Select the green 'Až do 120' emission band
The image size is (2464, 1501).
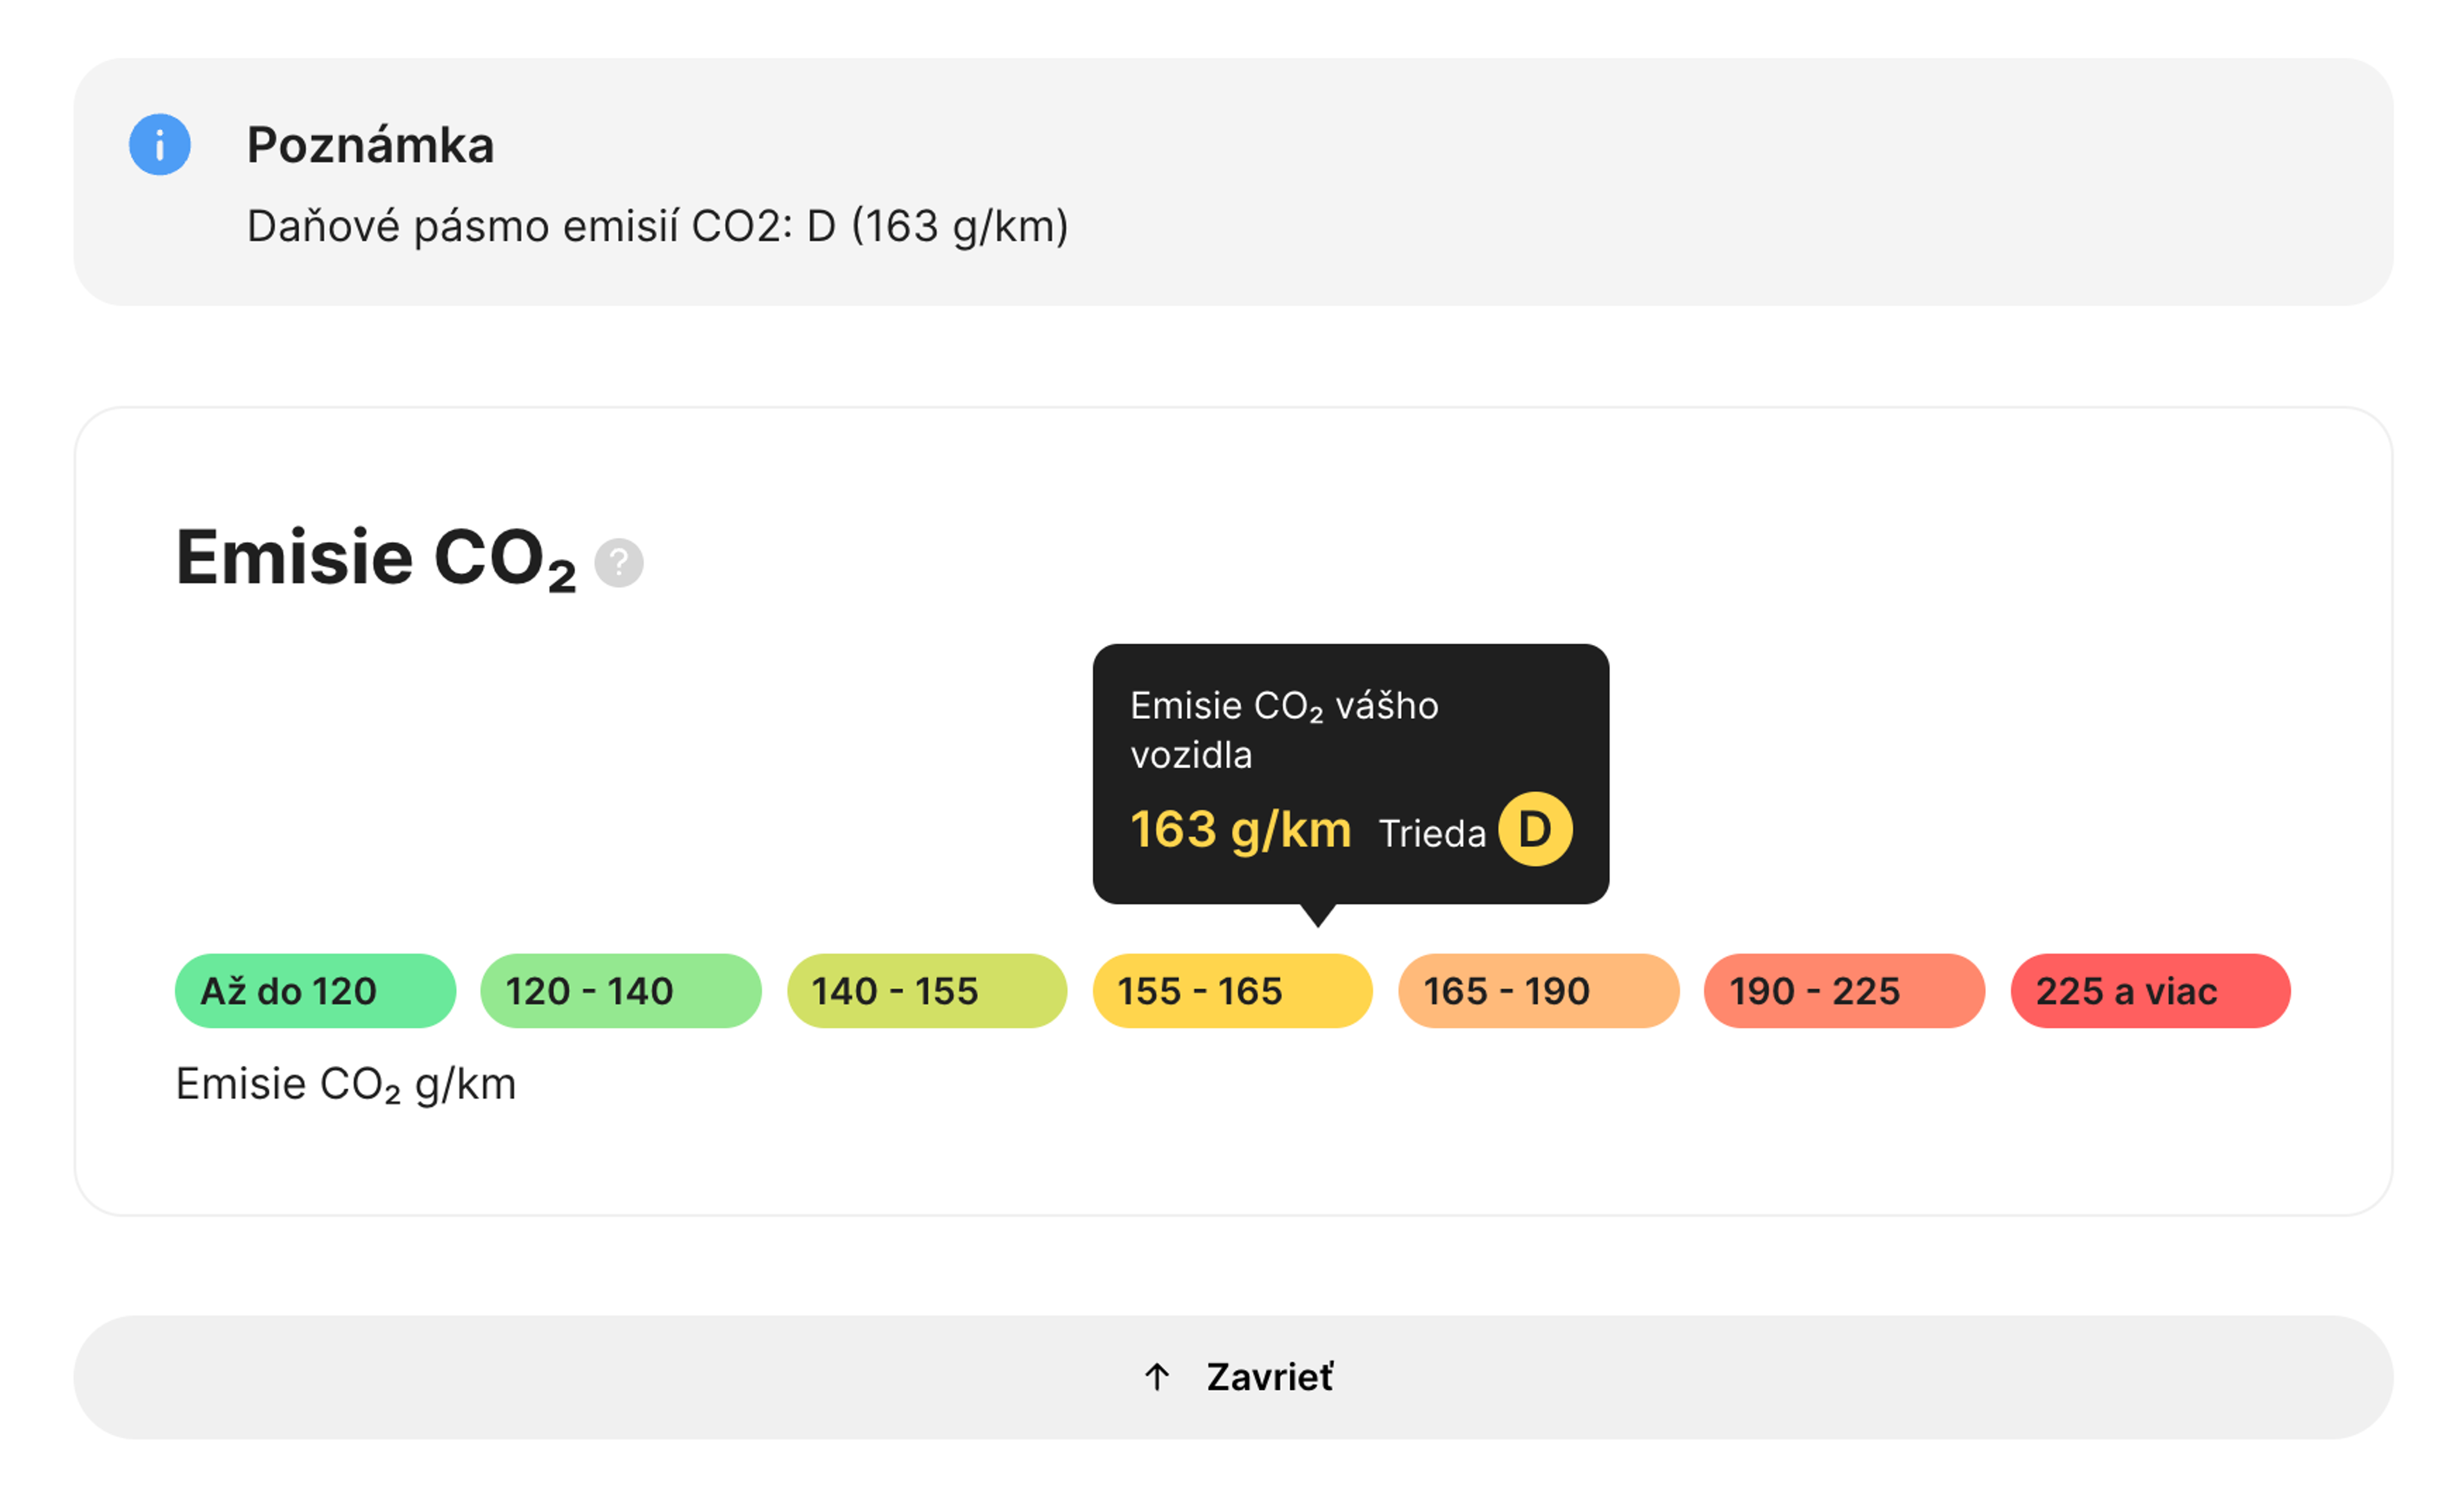tap(315, 991)
